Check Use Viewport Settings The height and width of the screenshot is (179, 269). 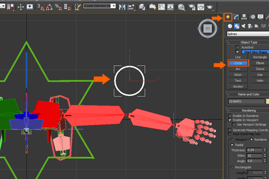coord(234,124)
